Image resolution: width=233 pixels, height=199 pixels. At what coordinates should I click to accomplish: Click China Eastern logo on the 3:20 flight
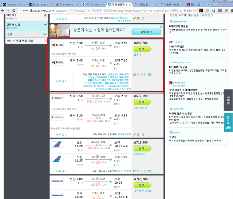(x=57, y=117)
